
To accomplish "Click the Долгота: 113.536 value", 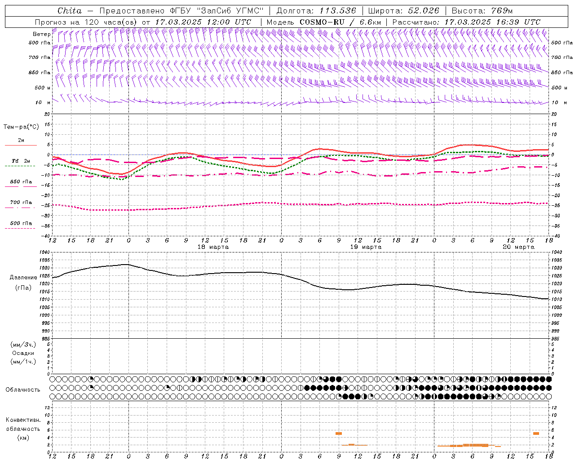I will point(316,11).
